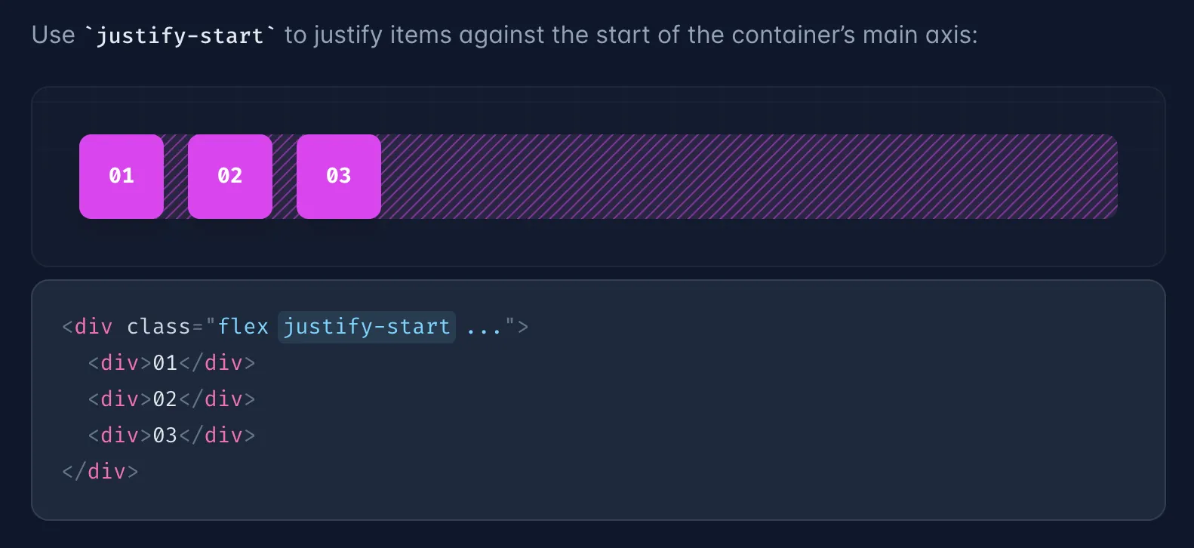Screen dimensions: 1194x548
Task: Click the code line containing div 03
Action: 171,436
